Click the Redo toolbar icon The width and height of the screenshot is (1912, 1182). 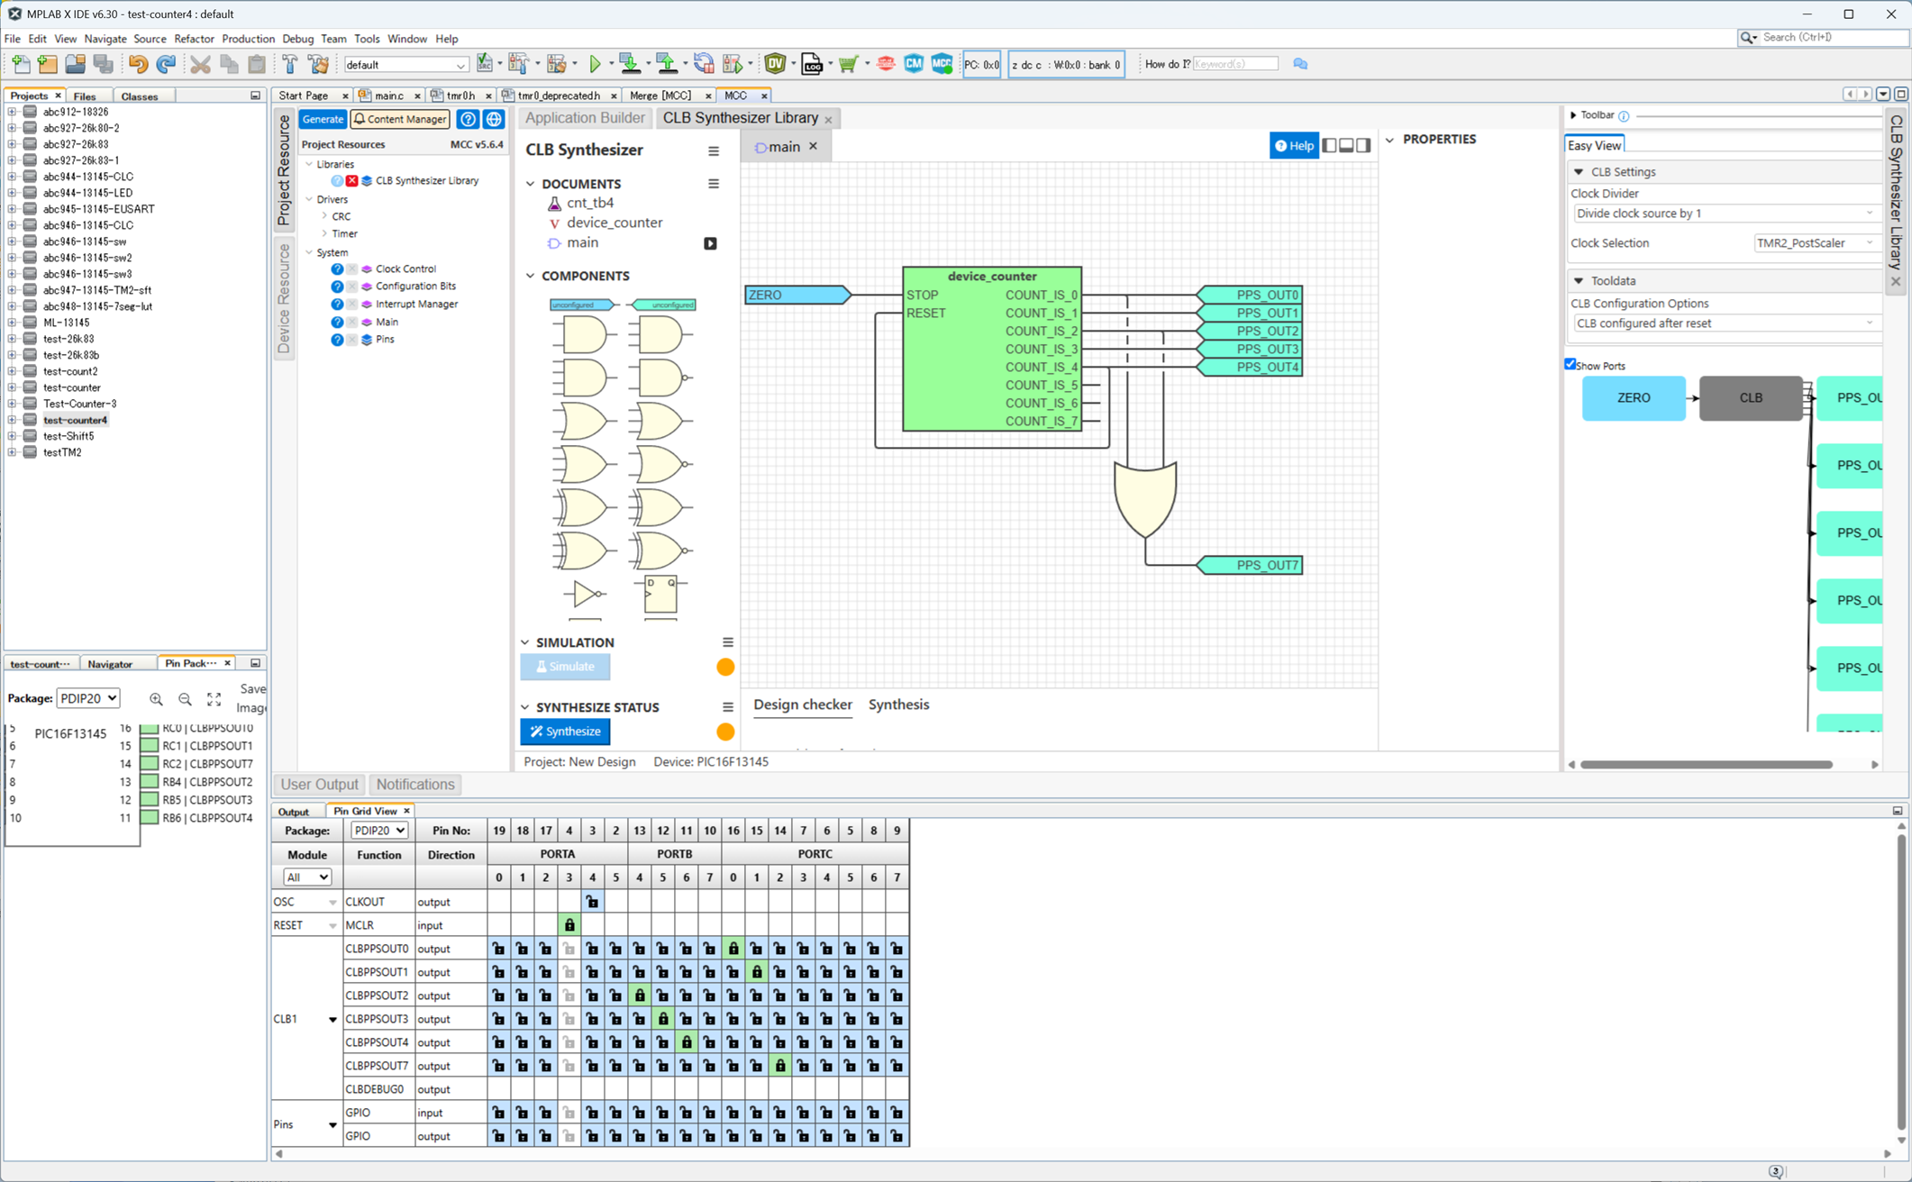coord(166,64)
